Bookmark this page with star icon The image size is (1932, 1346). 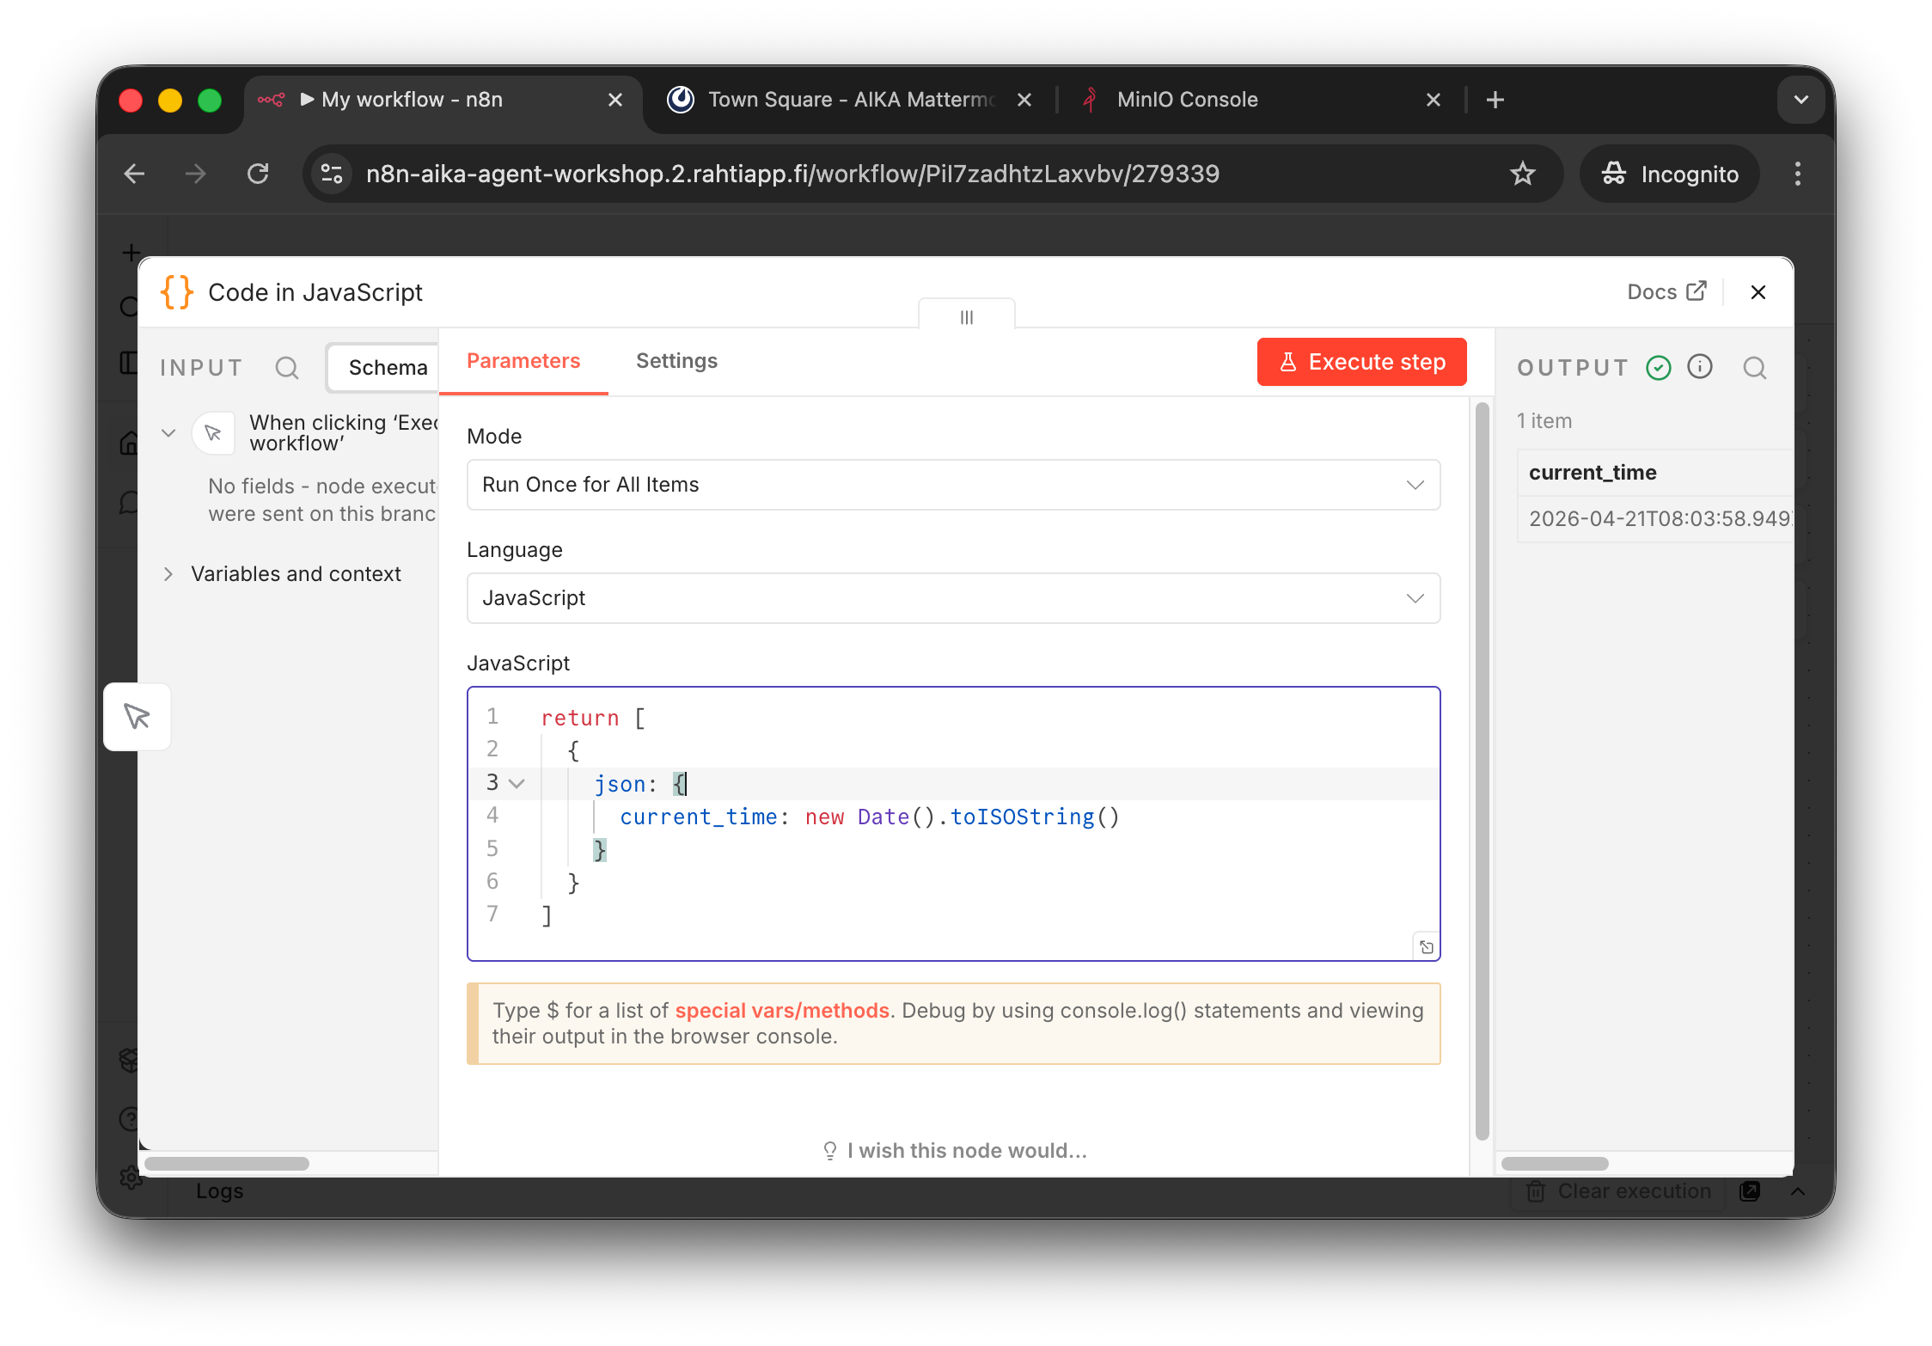1522,174
